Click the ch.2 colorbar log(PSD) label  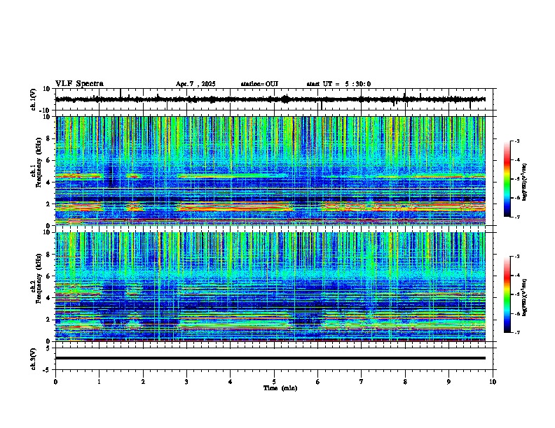tap(525, 297)
